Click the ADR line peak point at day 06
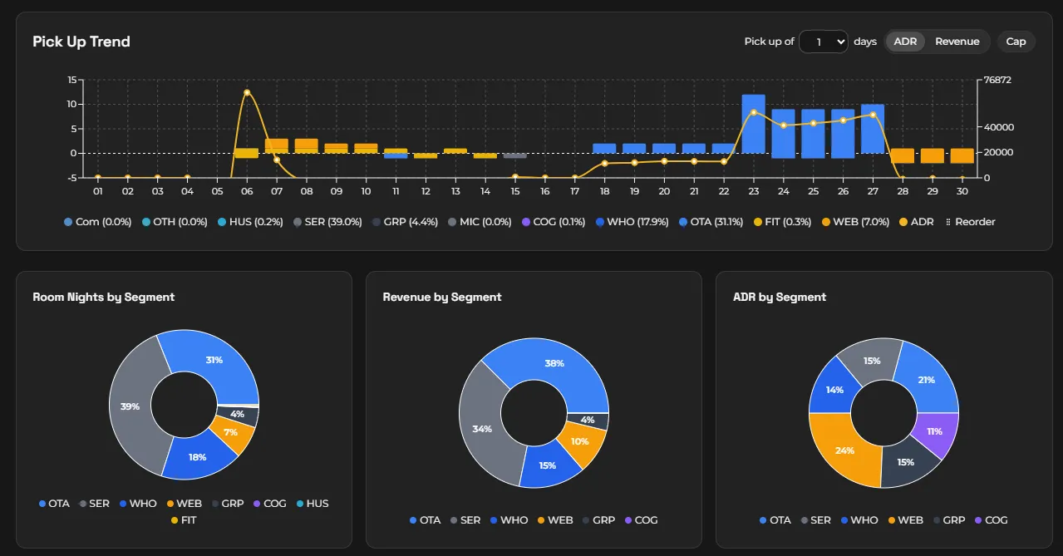This screenshot has height=556, width=1063. [x=247, y=92]
